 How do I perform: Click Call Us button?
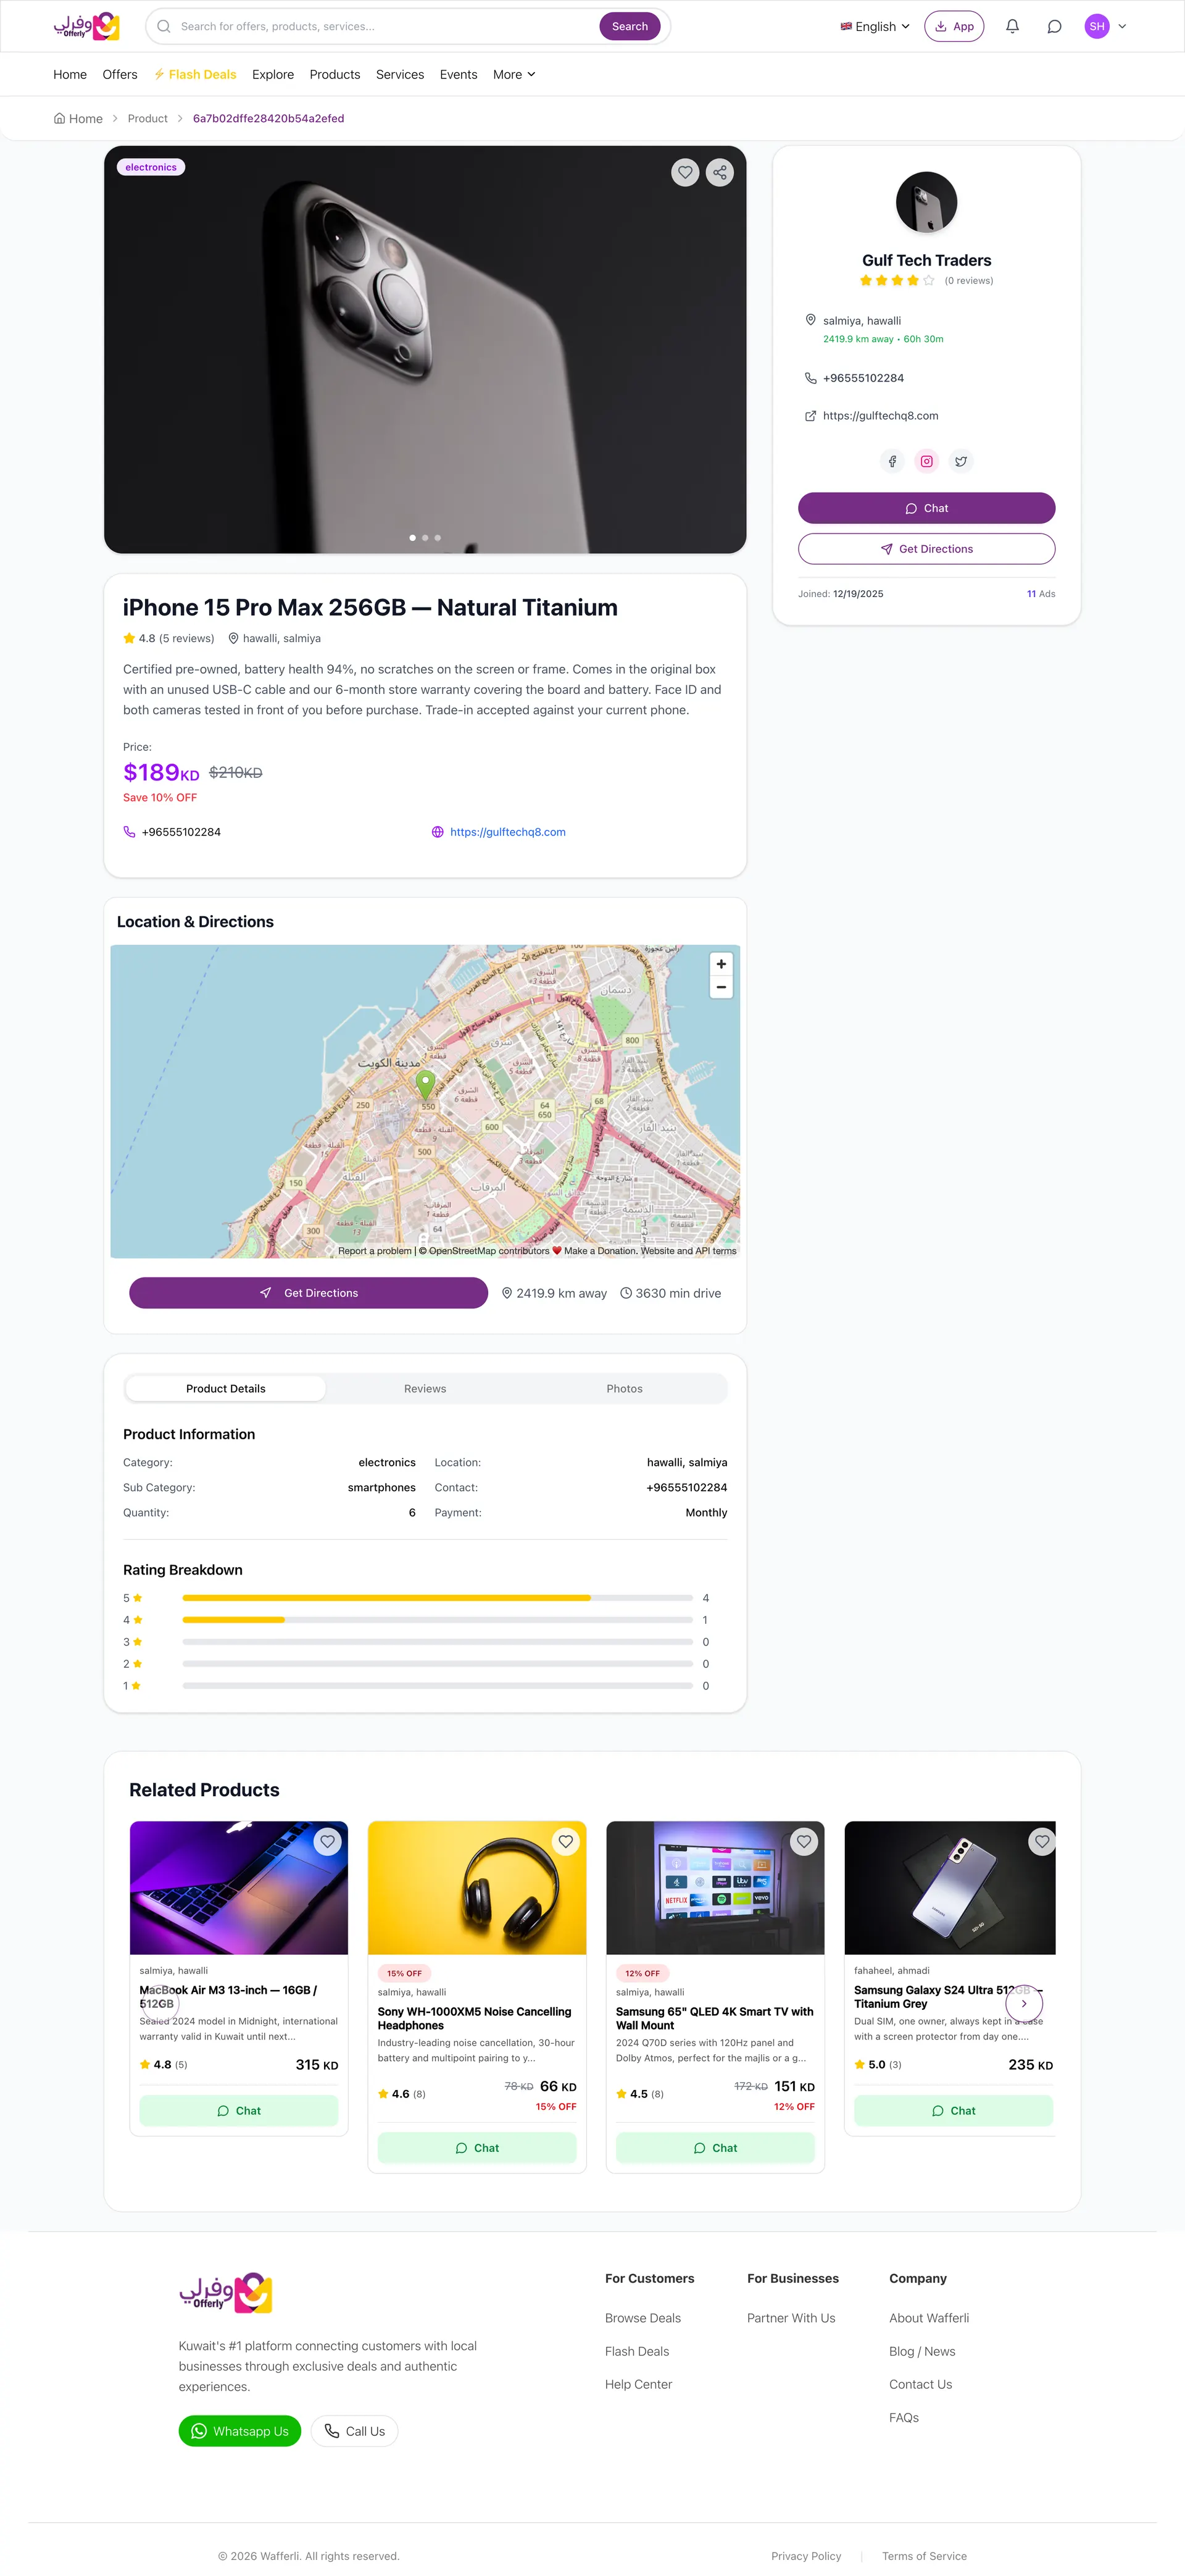(x=355, y=2431)
